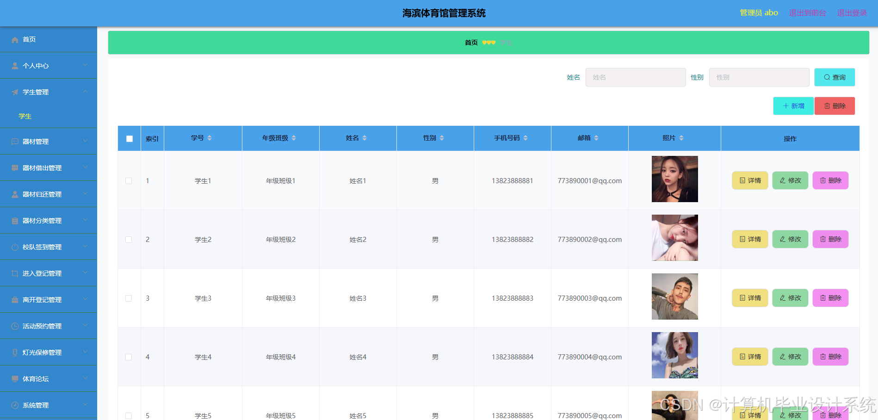Click the briefcase icon beside 离开登记管理

[15, 300]
